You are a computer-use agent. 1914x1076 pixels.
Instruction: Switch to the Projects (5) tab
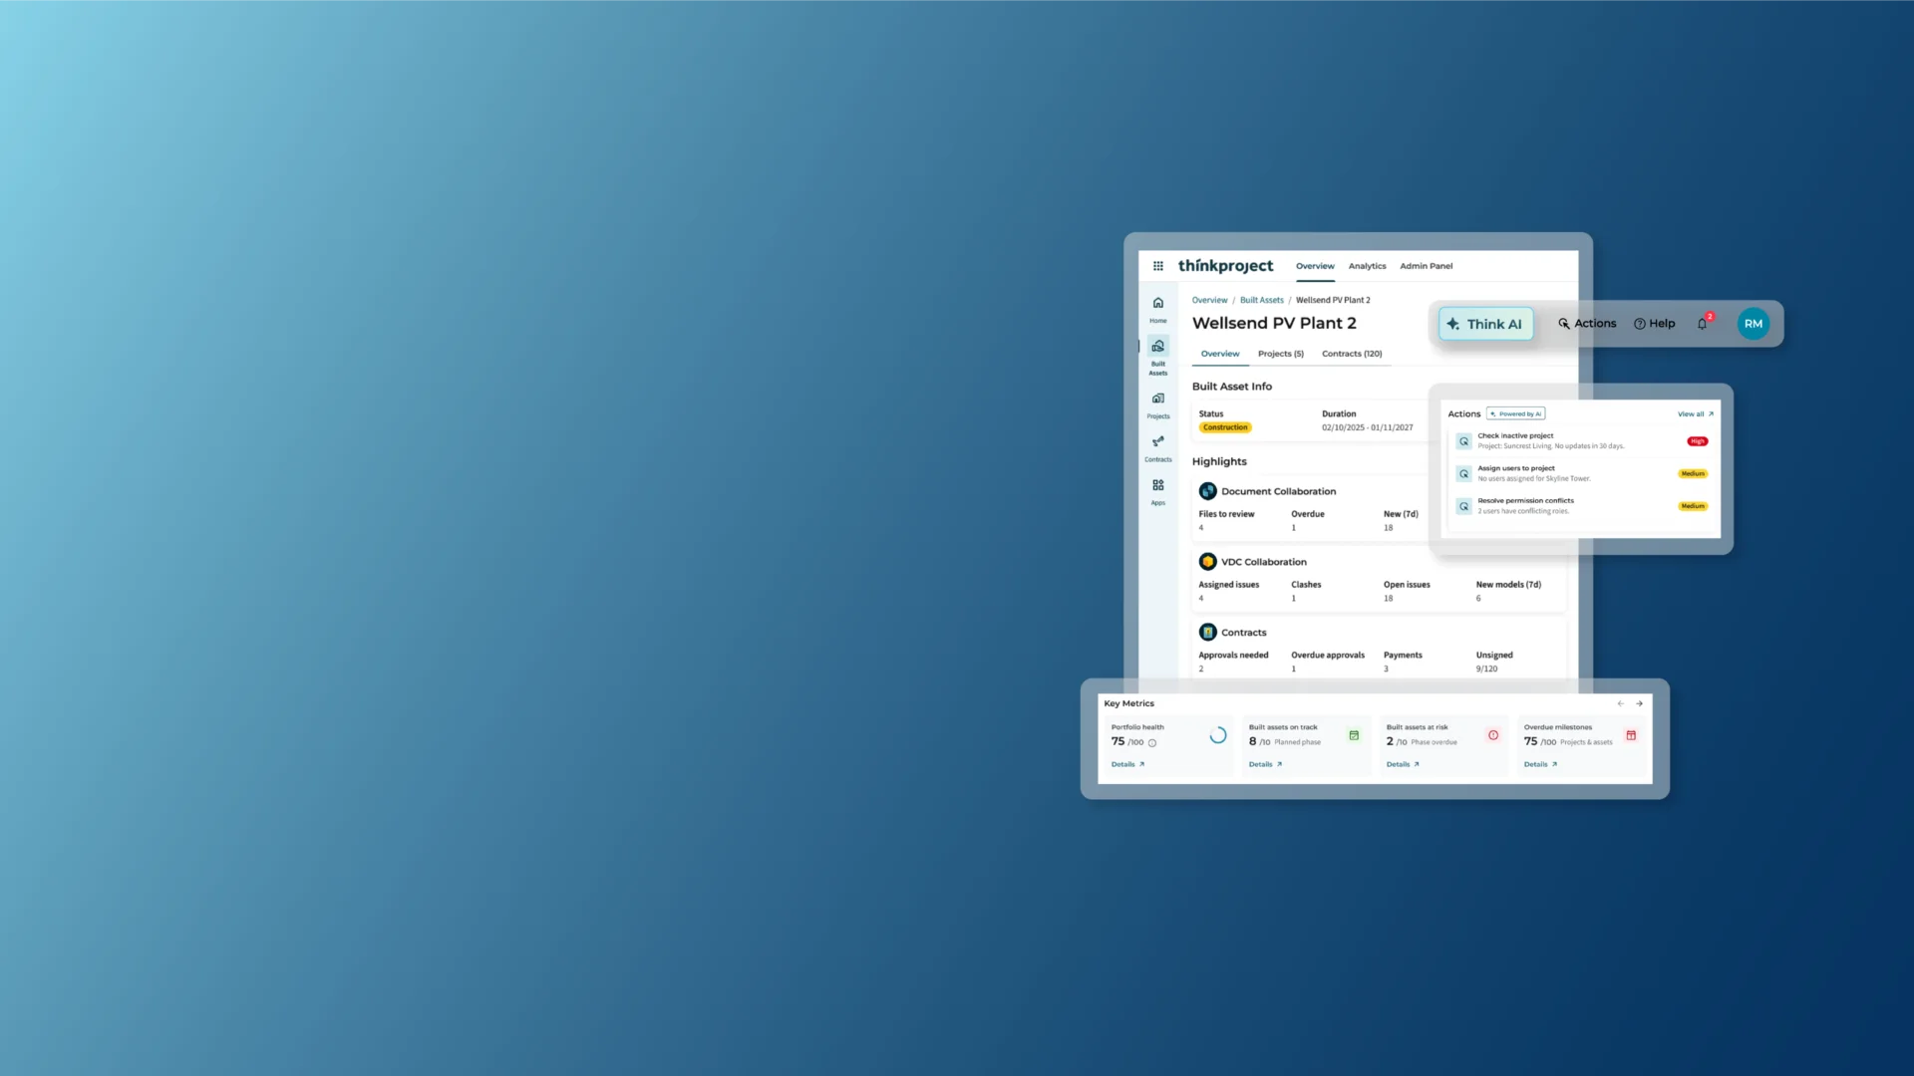tap(1280, 354)
